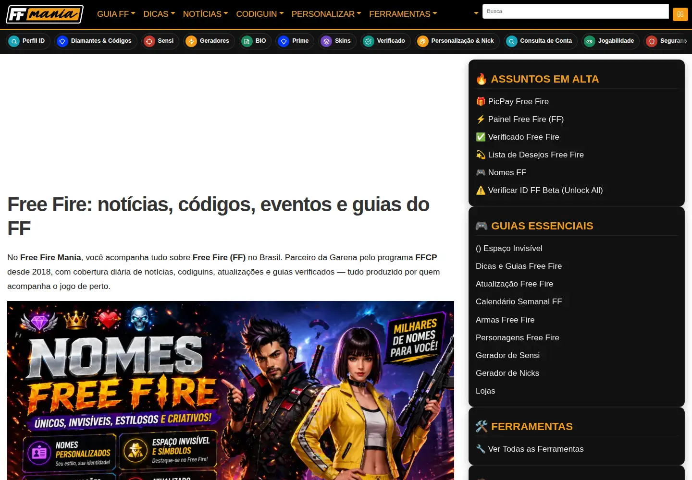Click gamepad icon beside Nomes FF
Screen dimensions: 692x480
(x=481, y=172)
